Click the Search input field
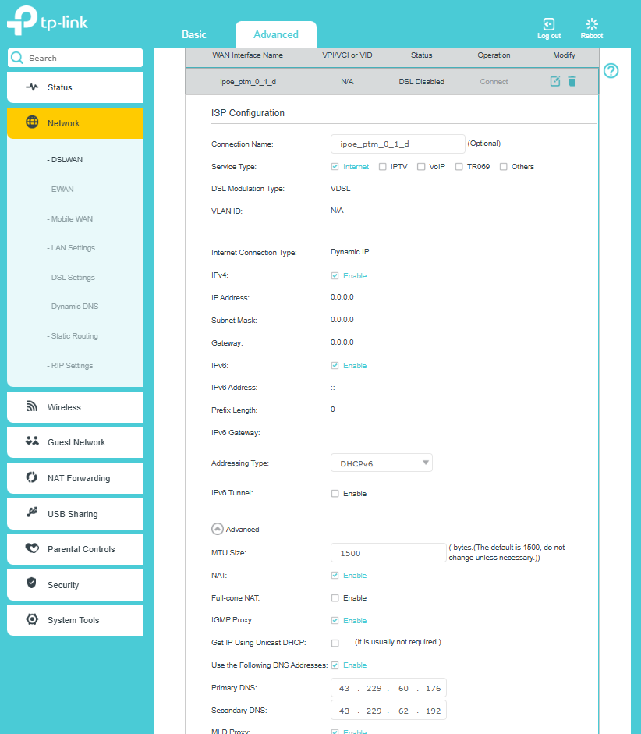Screen dimensions: 641x734 pos(75,58)
